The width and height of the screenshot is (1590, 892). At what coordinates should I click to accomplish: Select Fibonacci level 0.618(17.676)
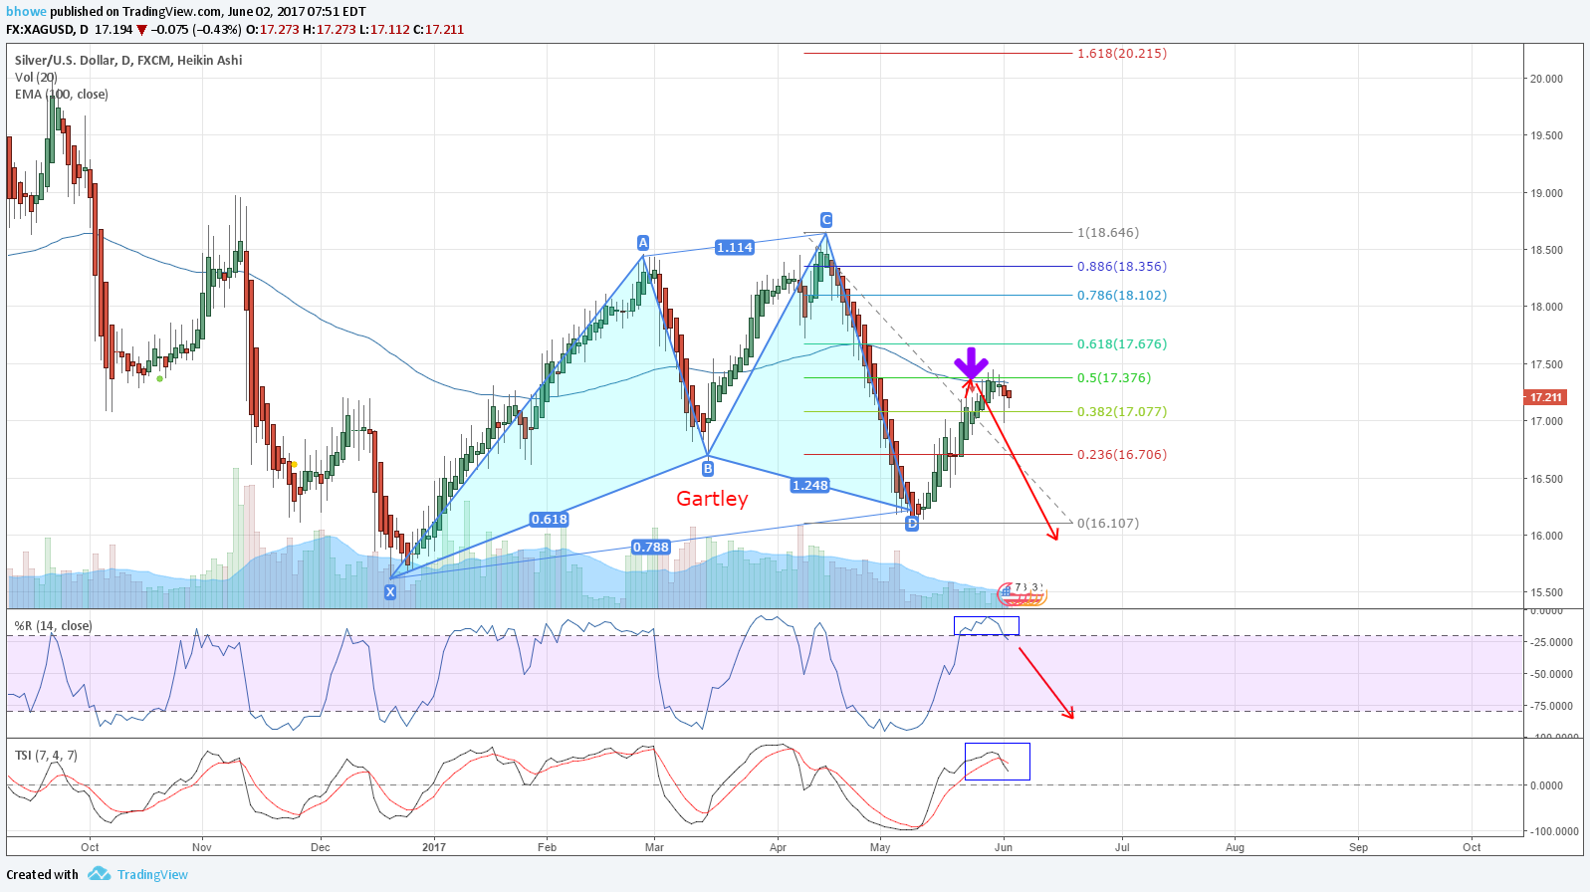click(x=1122, y=344)
